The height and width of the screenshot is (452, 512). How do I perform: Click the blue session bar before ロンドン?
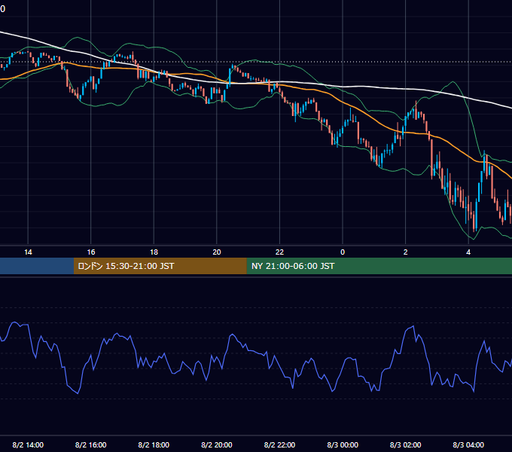pos(37,266)
